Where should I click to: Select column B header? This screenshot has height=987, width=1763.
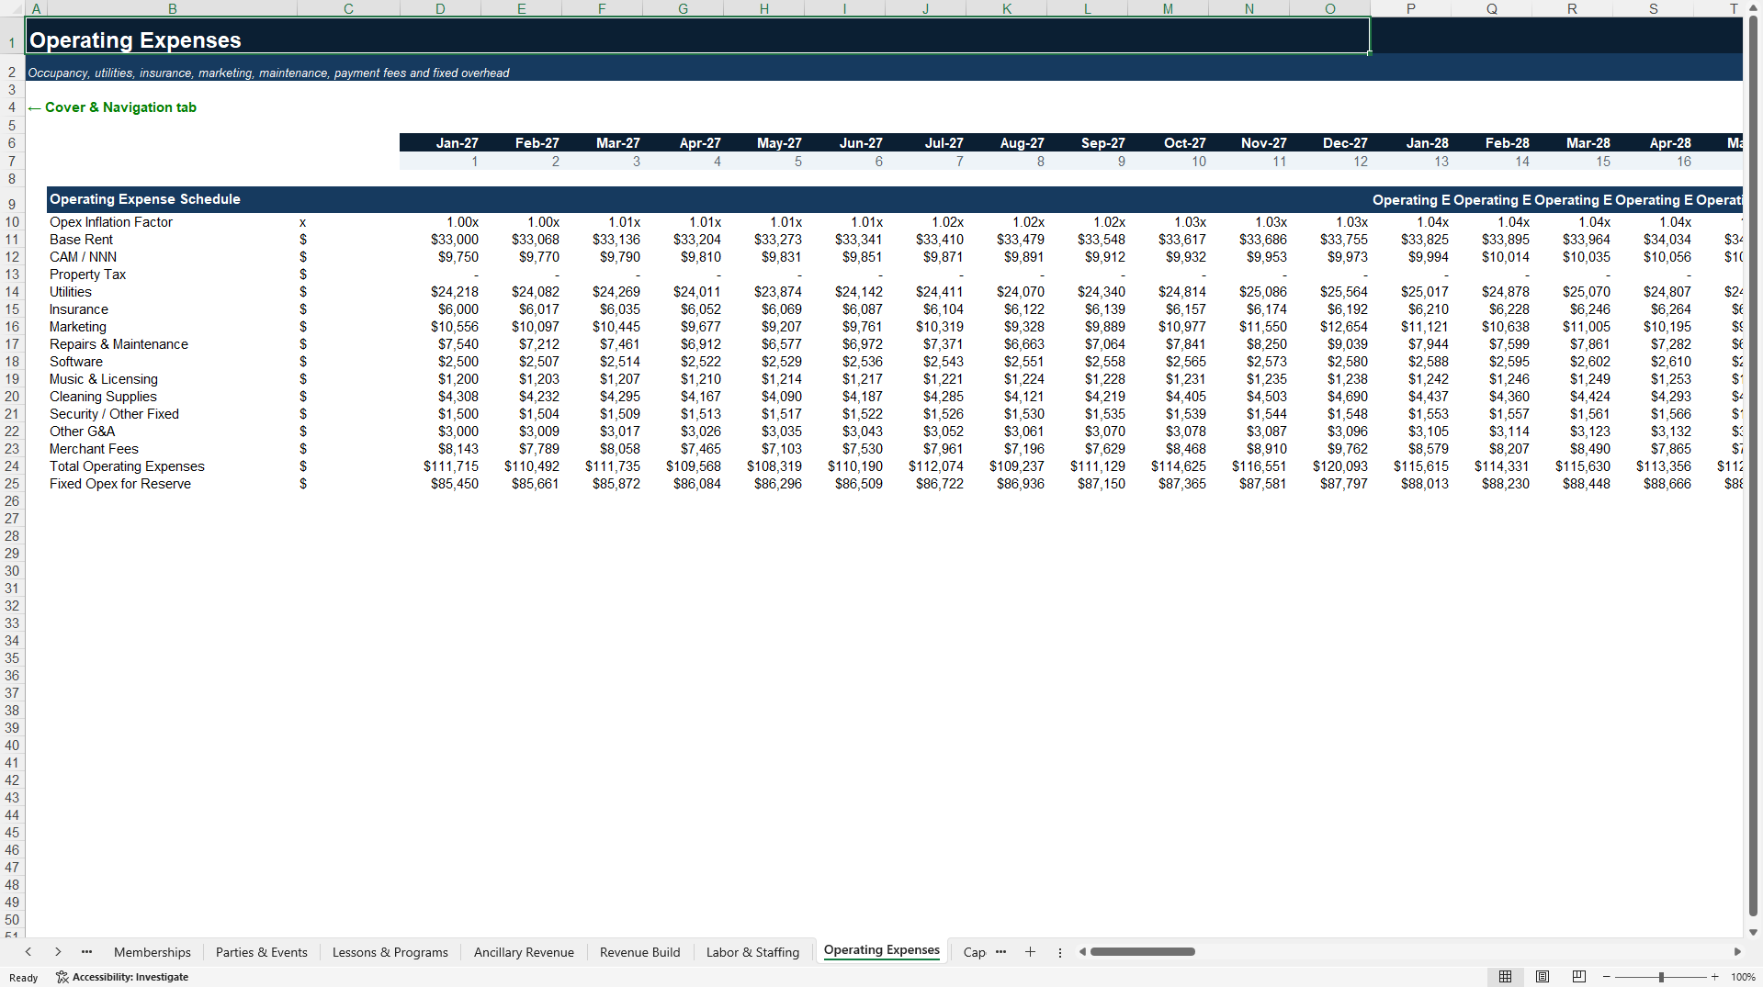[x=172, y=8]
